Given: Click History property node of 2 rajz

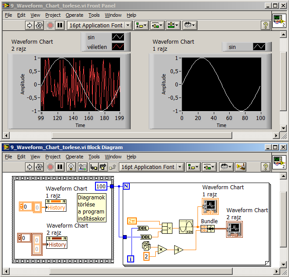Looking at the screenshot, I should pos(57,243).
